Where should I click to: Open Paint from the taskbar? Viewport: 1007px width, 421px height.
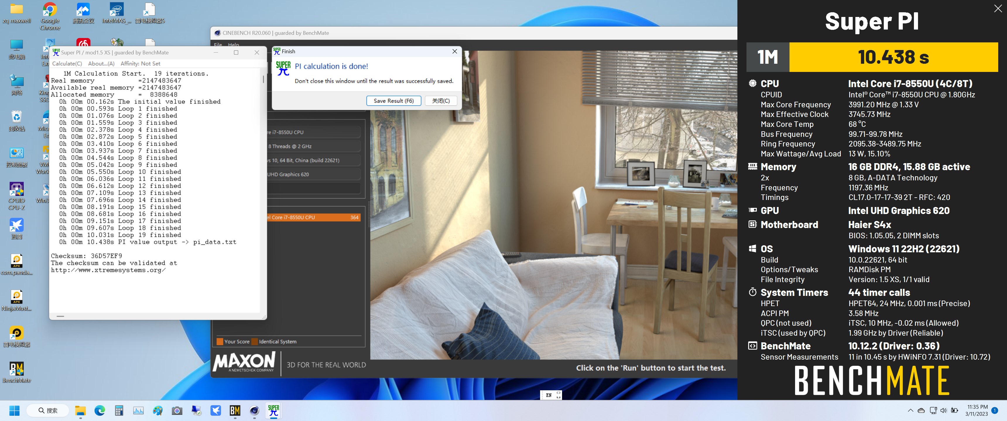[157, 410]
